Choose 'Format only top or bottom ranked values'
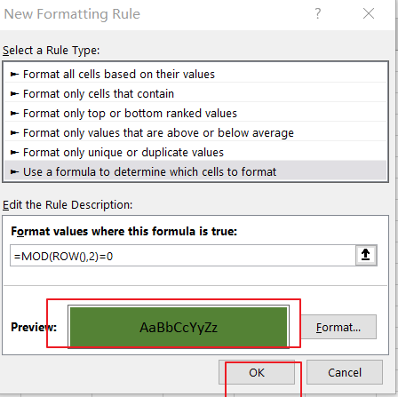The height and width of the screenshot is (397, 398). pyautogui.click(x=195, y=113)
